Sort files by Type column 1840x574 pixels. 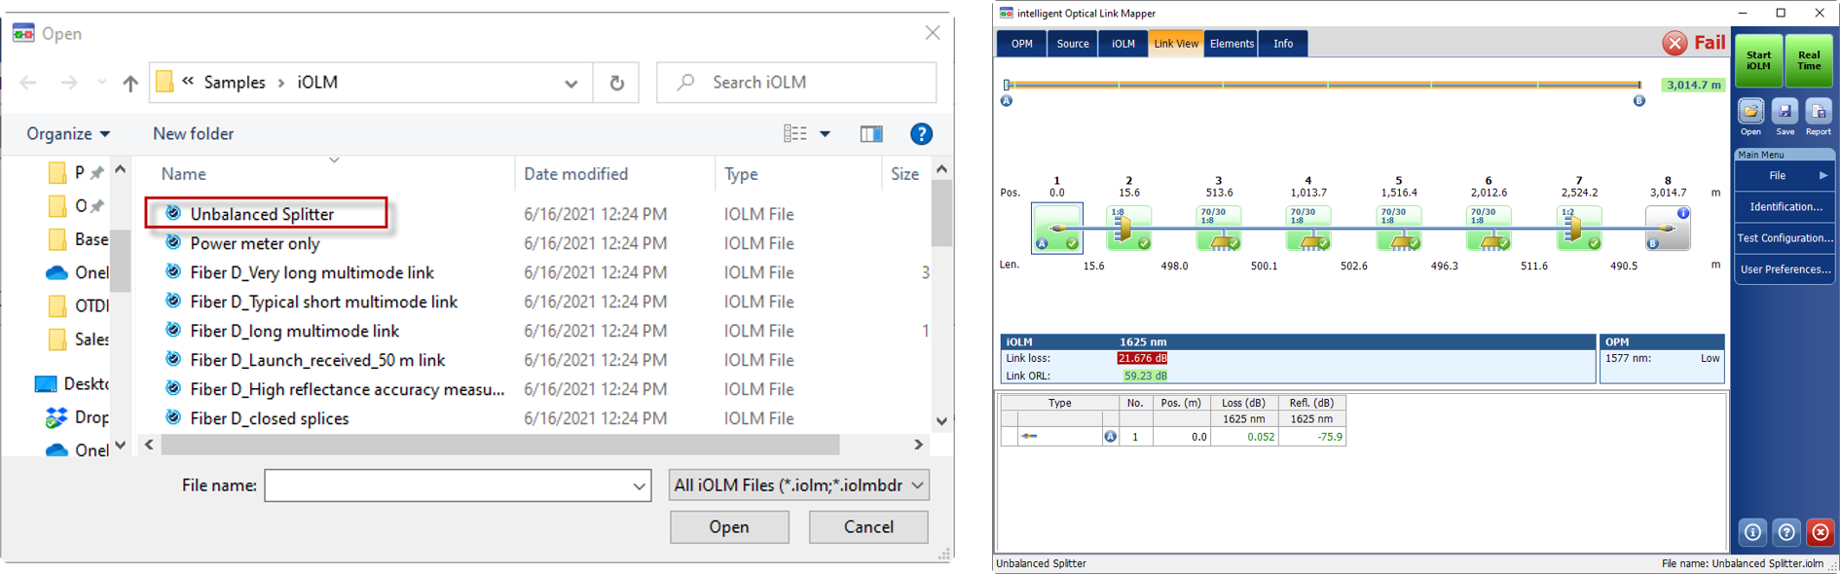[741, 174]
